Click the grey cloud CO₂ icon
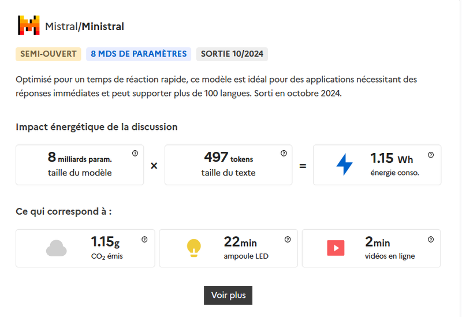 coord(56,248)
